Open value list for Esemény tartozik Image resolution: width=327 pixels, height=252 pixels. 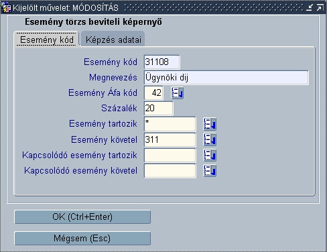(x=210, y=124)
